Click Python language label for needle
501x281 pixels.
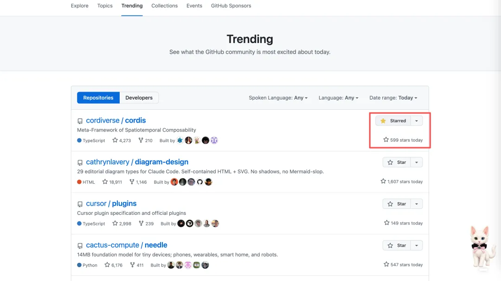(x=87, y=265)
